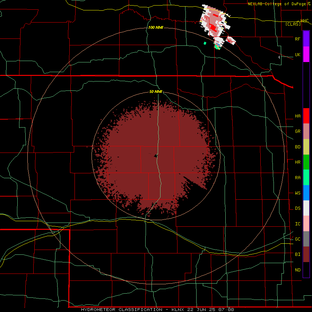The image size is (312, 312).
Task: Select the pink GR graupel swatch
Action: [x=306, y=131]
